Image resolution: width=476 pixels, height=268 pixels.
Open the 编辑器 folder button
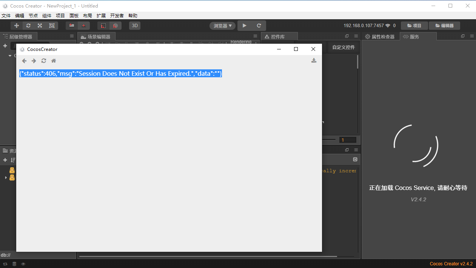(444, 26)
